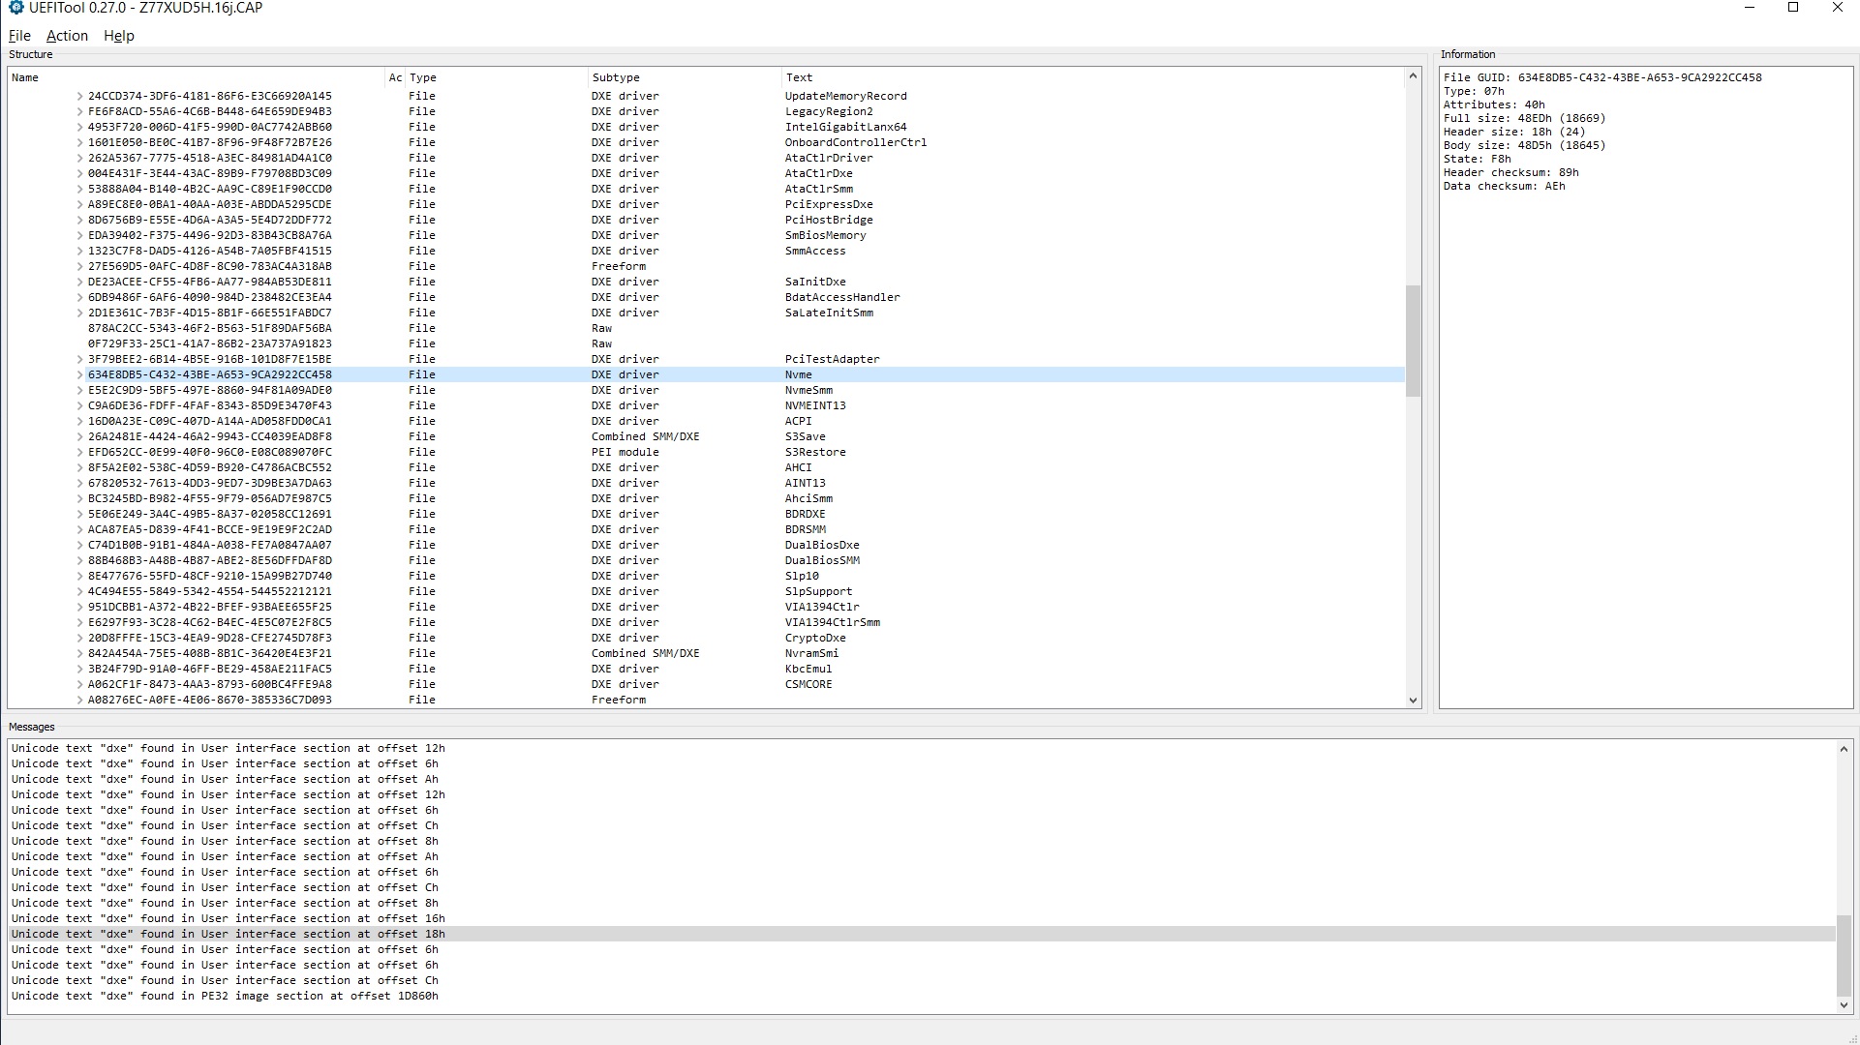Open the Action menu

point(67,36)
